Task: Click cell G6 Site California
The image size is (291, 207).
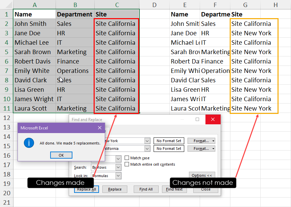Action: pos(245,61)
